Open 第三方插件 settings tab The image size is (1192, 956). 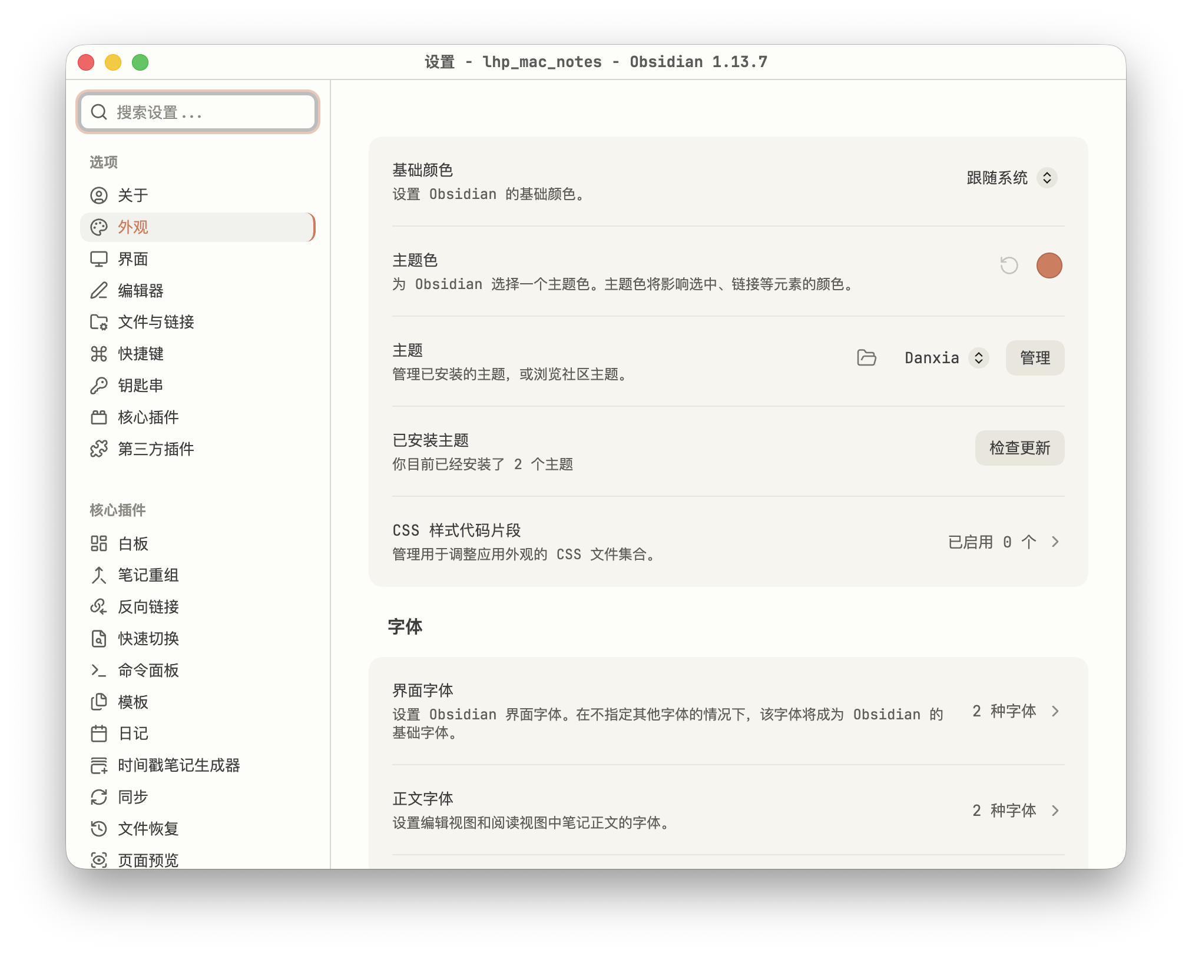[x=198, y=449]
